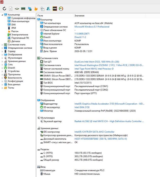Start the flame stability test icon
The height and width of the screenshot is (177, 160).
pyautogui.click(x=36, y=9)
